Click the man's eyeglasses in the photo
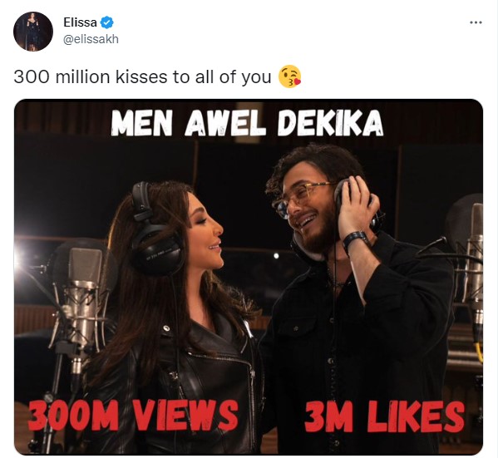This screenshot has width=498, height=458. coord(300,197)
